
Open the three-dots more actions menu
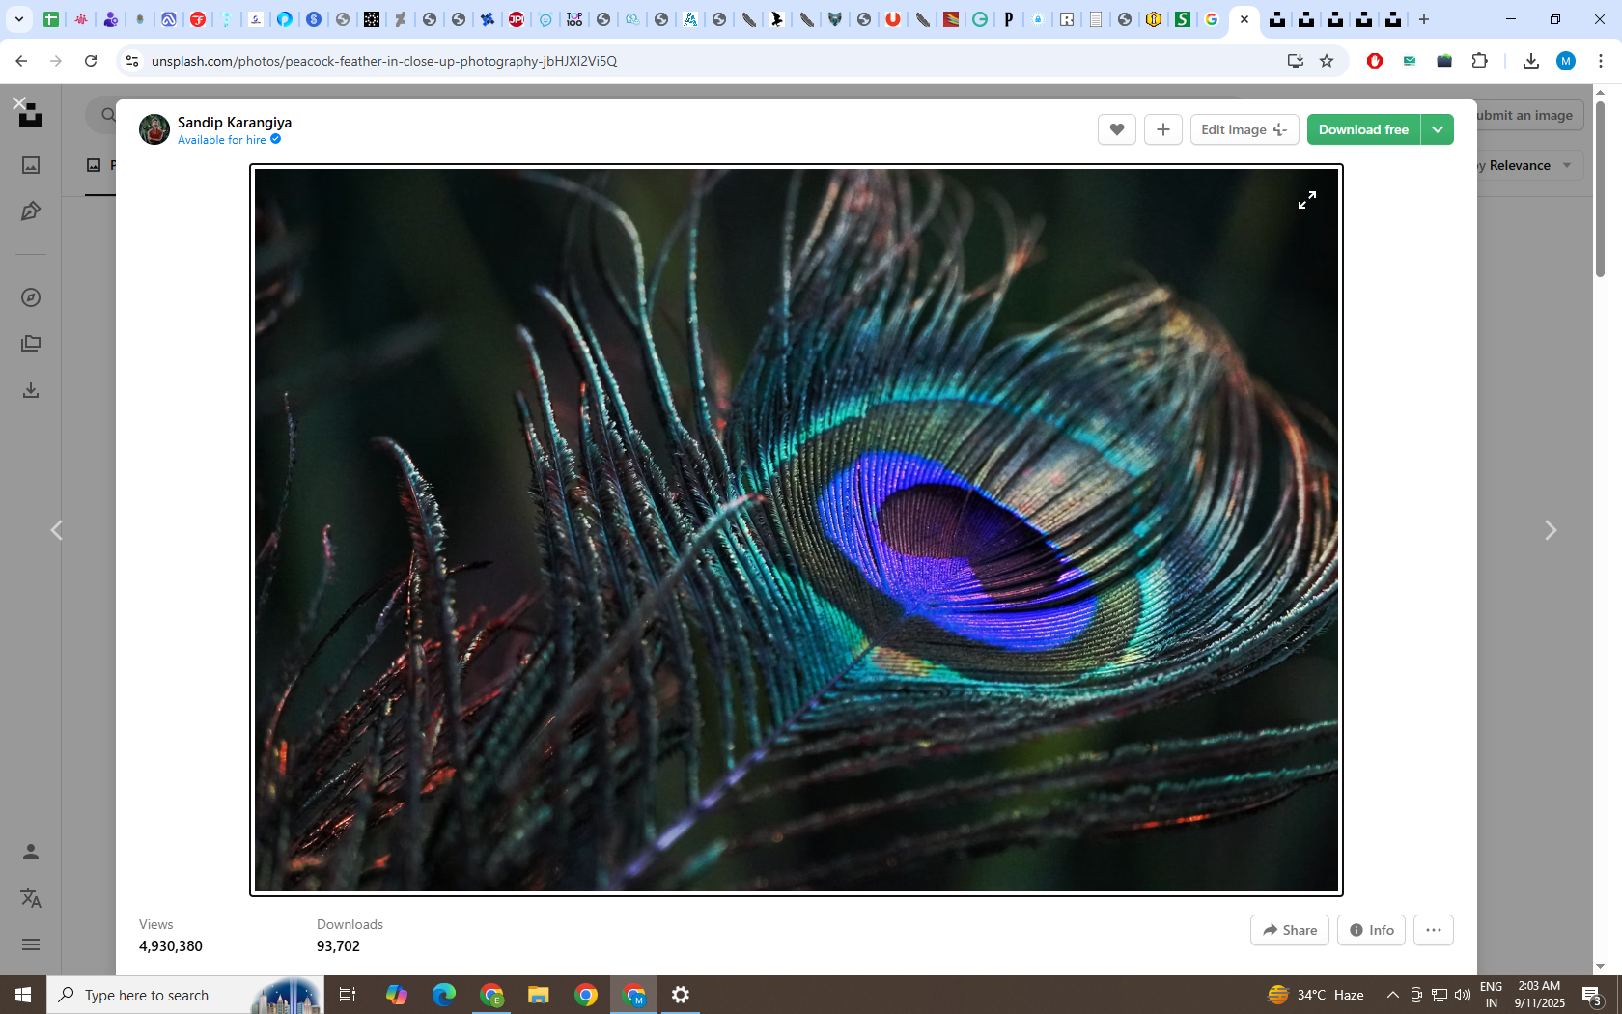tap(1433, 930)
